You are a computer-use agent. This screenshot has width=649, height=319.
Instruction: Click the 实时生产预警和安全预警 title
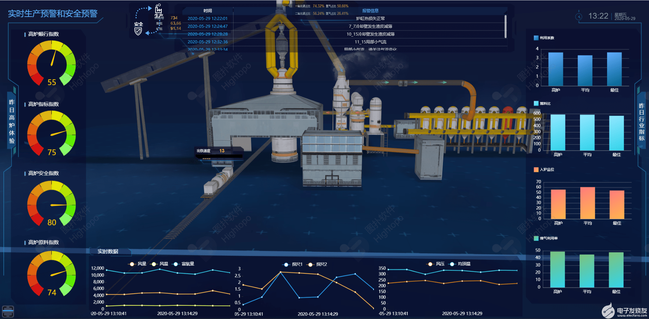tap(53, 14)
